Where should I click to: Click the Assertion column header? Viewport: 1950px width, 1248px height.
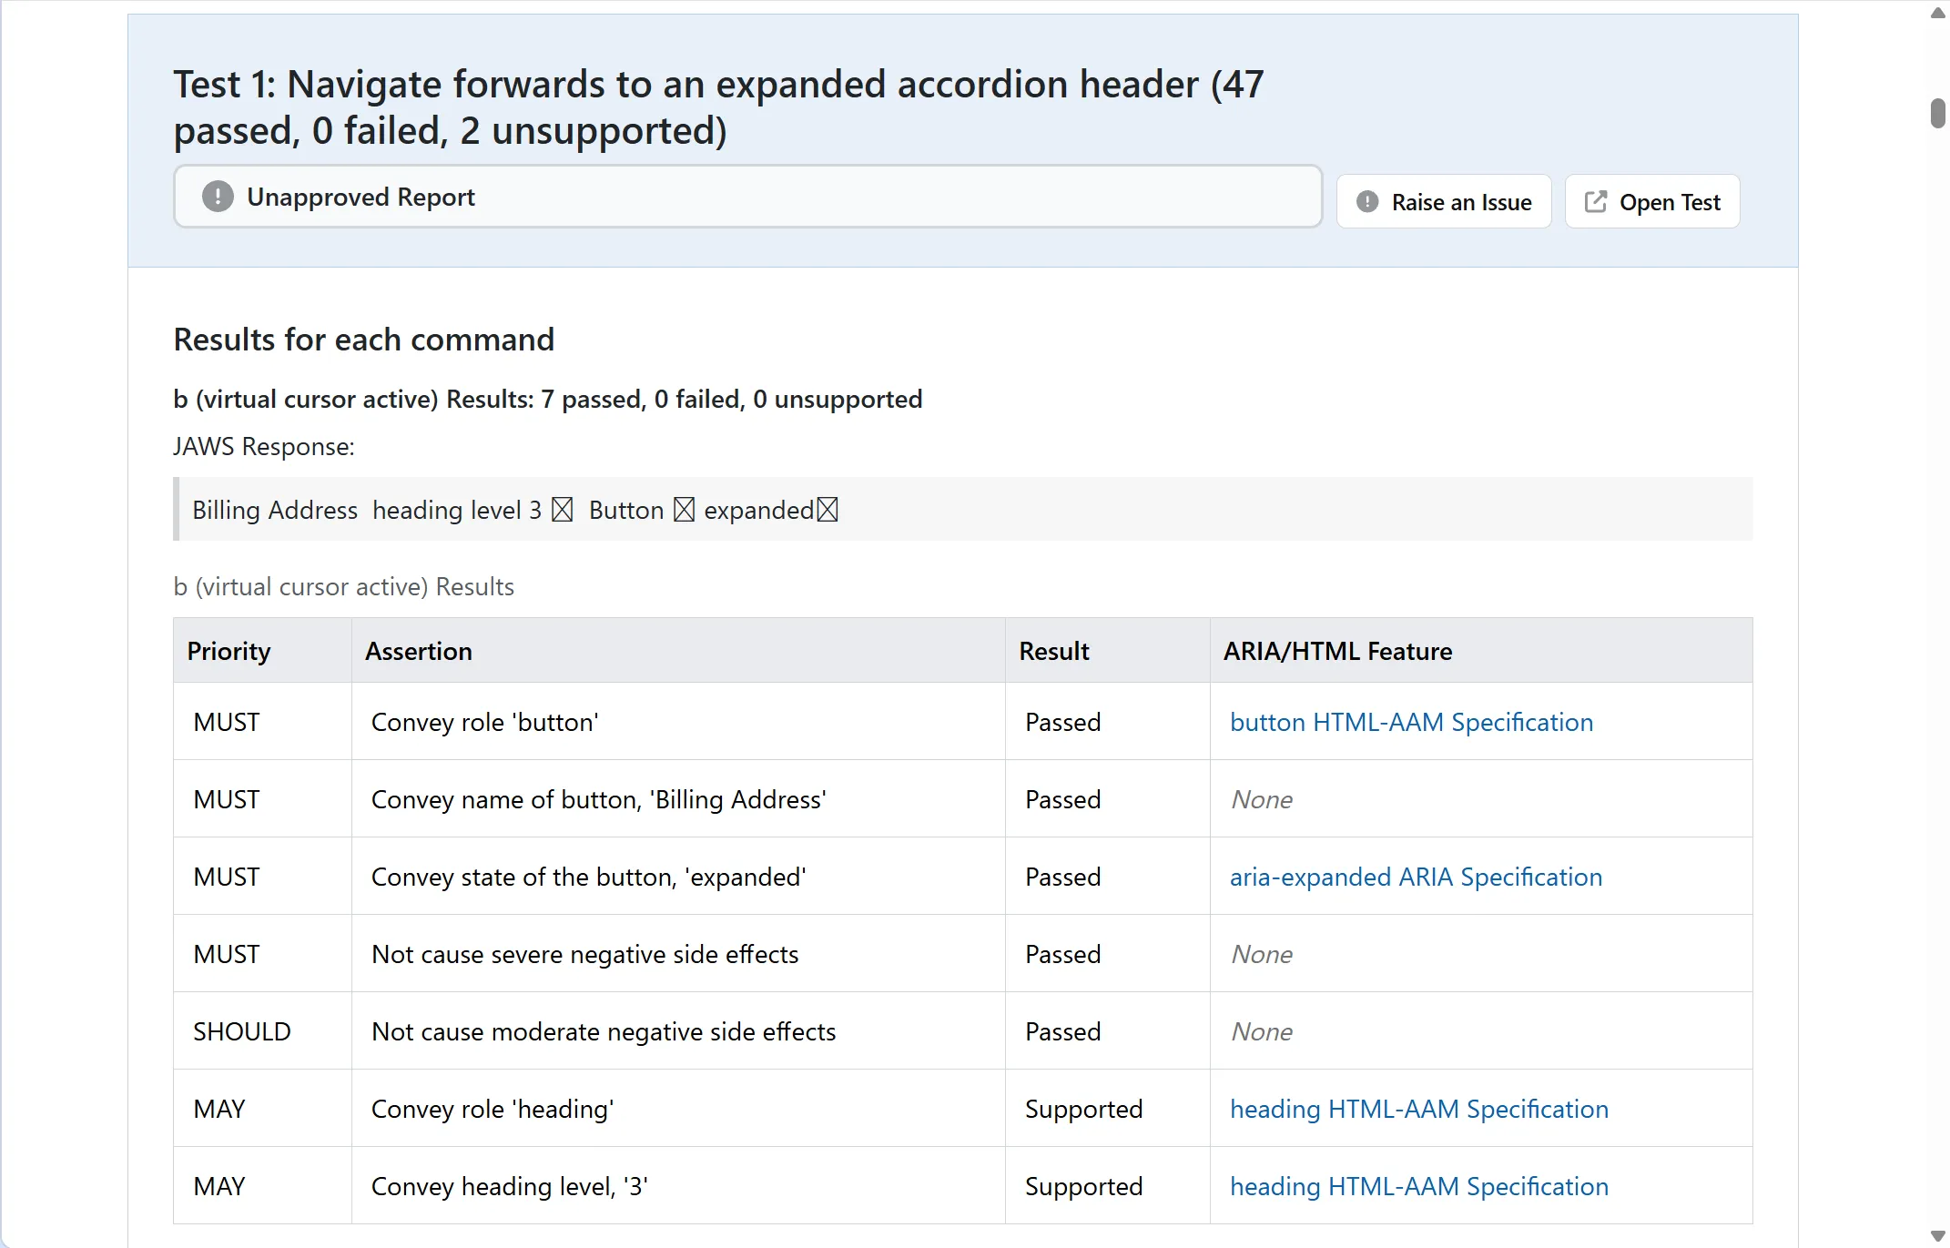pos(678,651)
